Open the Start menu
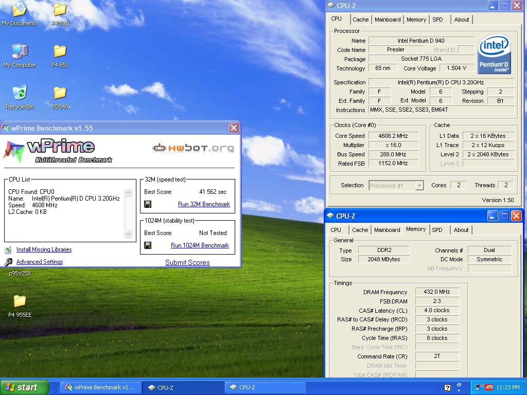This screenshot has width=527, height=395. [24, 387]
